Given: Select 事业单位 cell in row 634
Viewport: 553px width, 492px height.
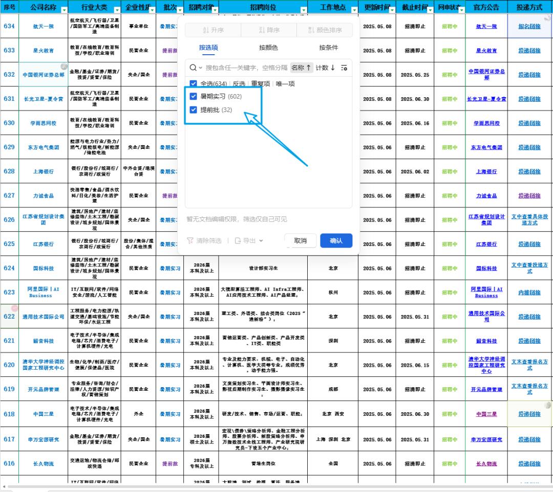Looking at the screenshot, I should [139, 26].
